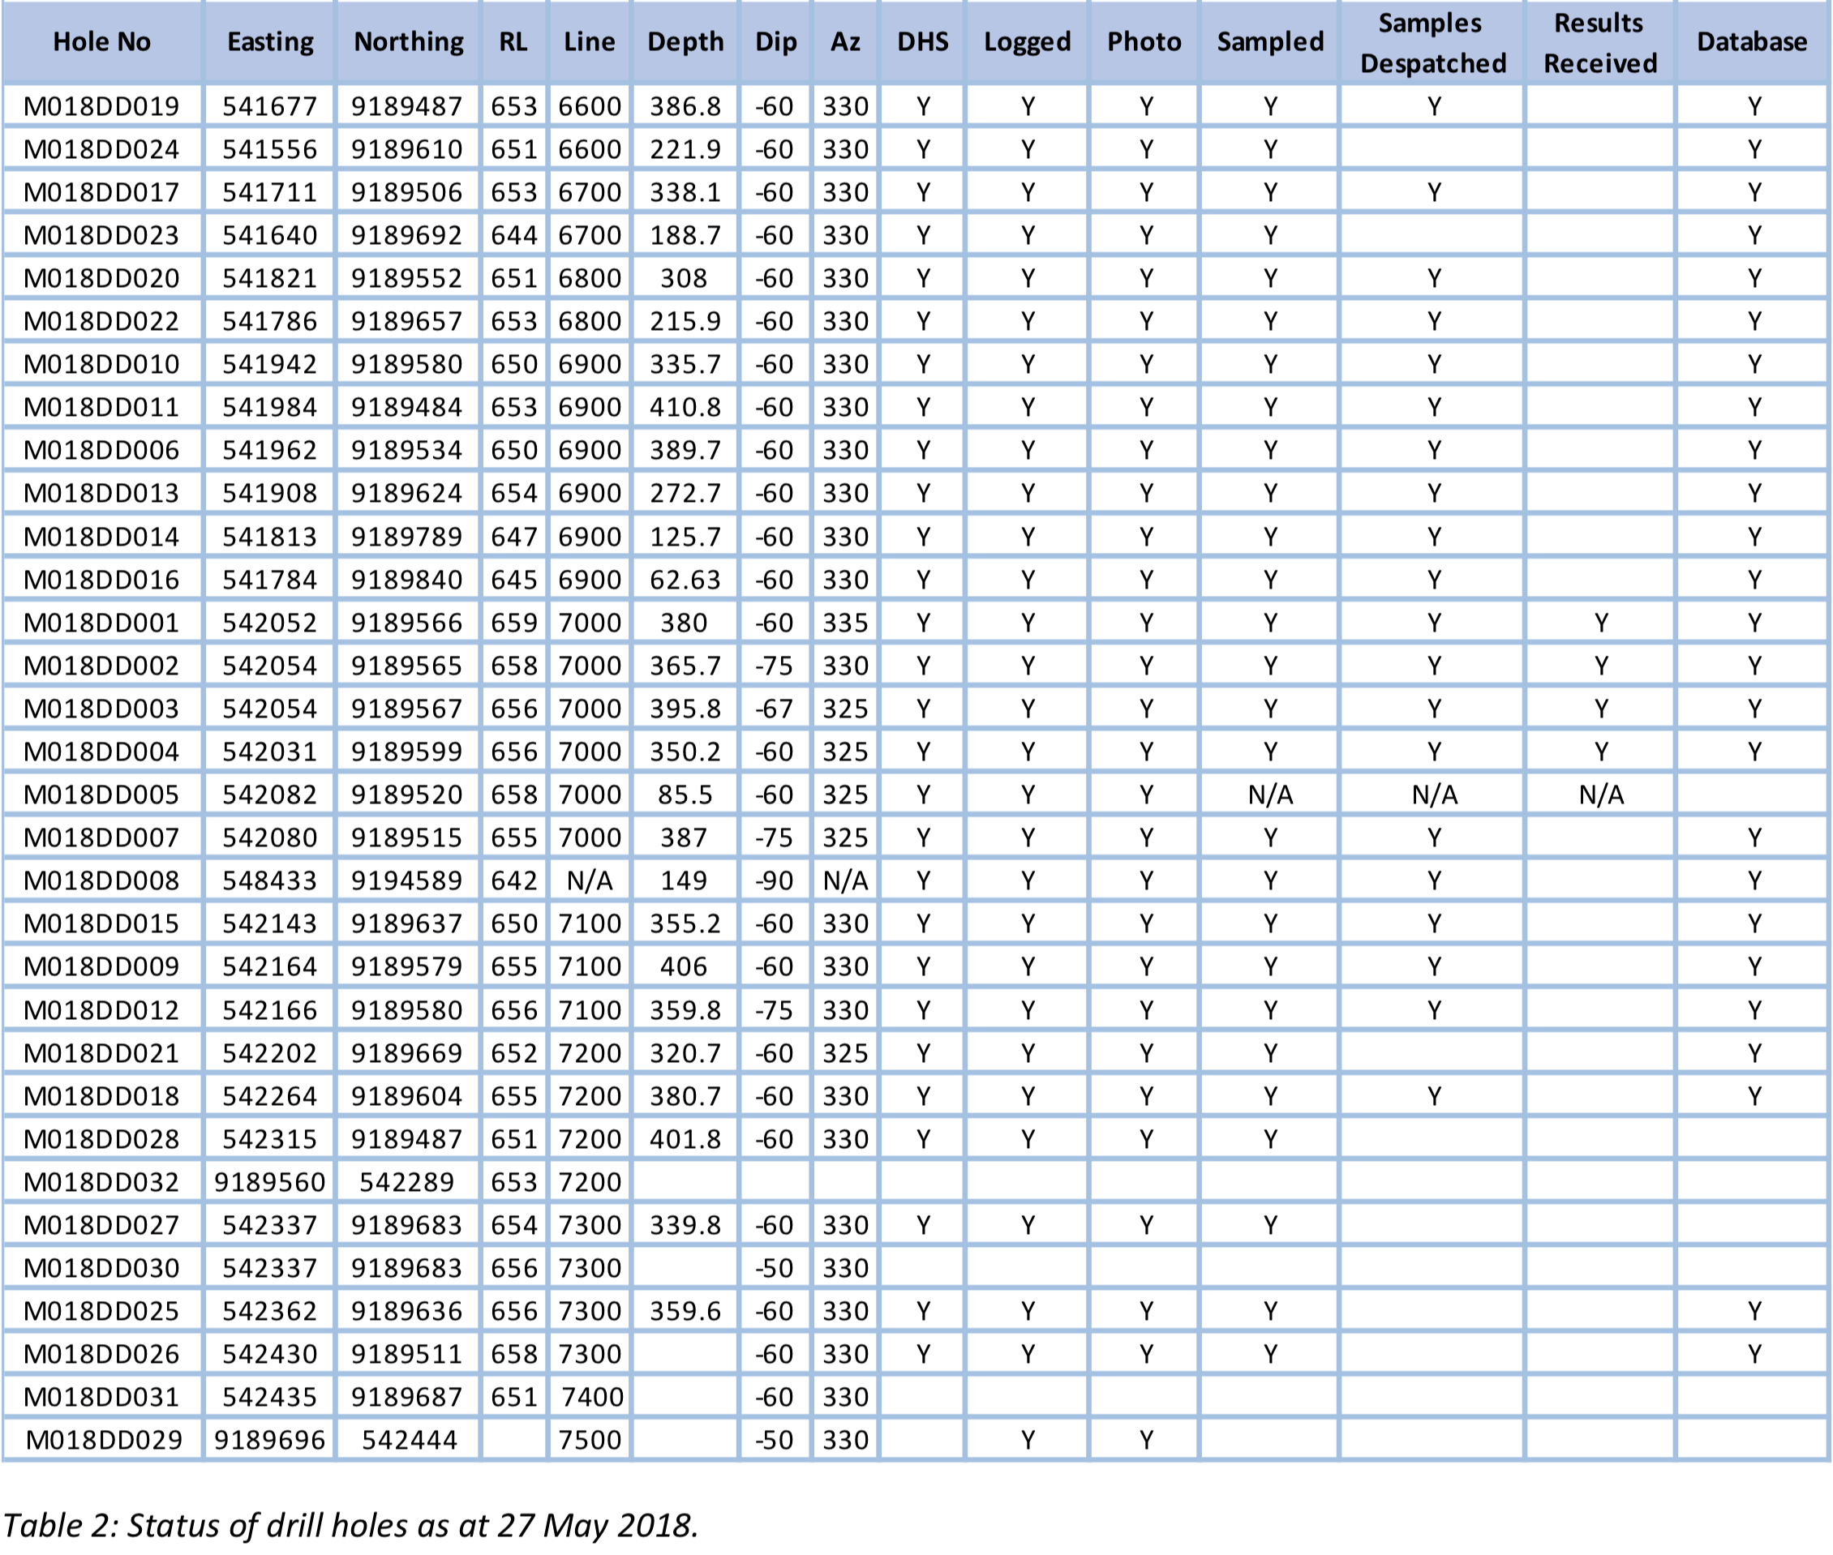1833x1555 pixels.
Task: Select hole number M018DD025
Action: pyautogui.click(x=101, y=1311)
